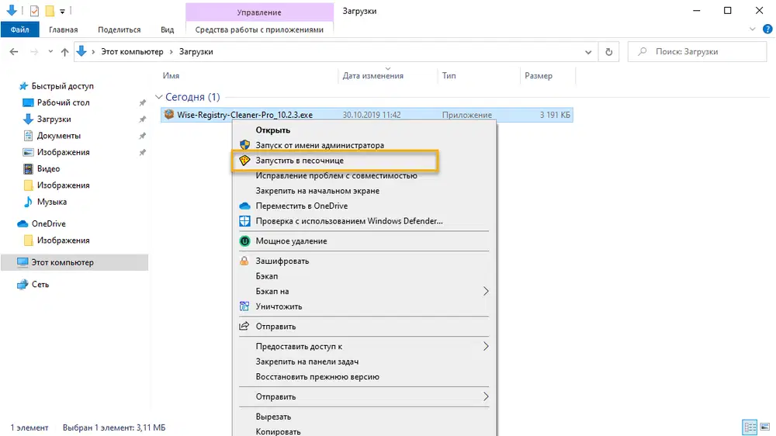Switch to large thumbnails view icon
776x436 pixels.
pos(764,427)
